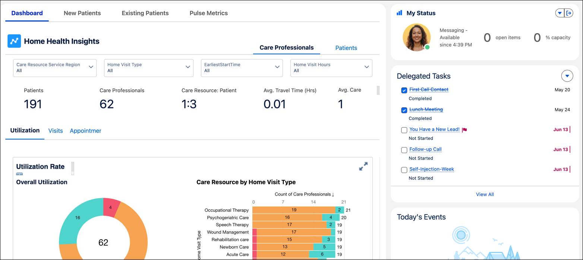The width and height of the screenshot is (583, 260).
Task: Expand the Utilization Rate chart fullscreen icon
Action: point(363,167)
